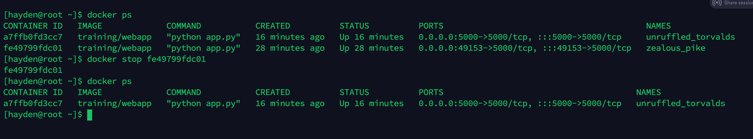This screenshot has width=753, height=139.
Task: Click the PORTS header in the second listing
Action: tap(431, 92)
